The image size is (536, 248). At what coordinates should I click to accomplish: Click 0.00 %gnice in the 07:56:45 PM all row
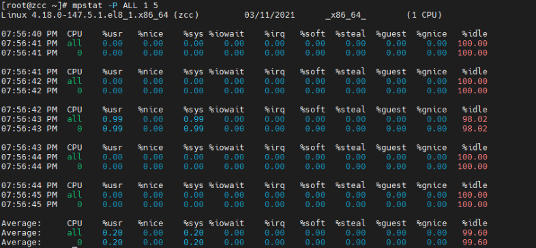pyautogui.click(x=436, y=195)
